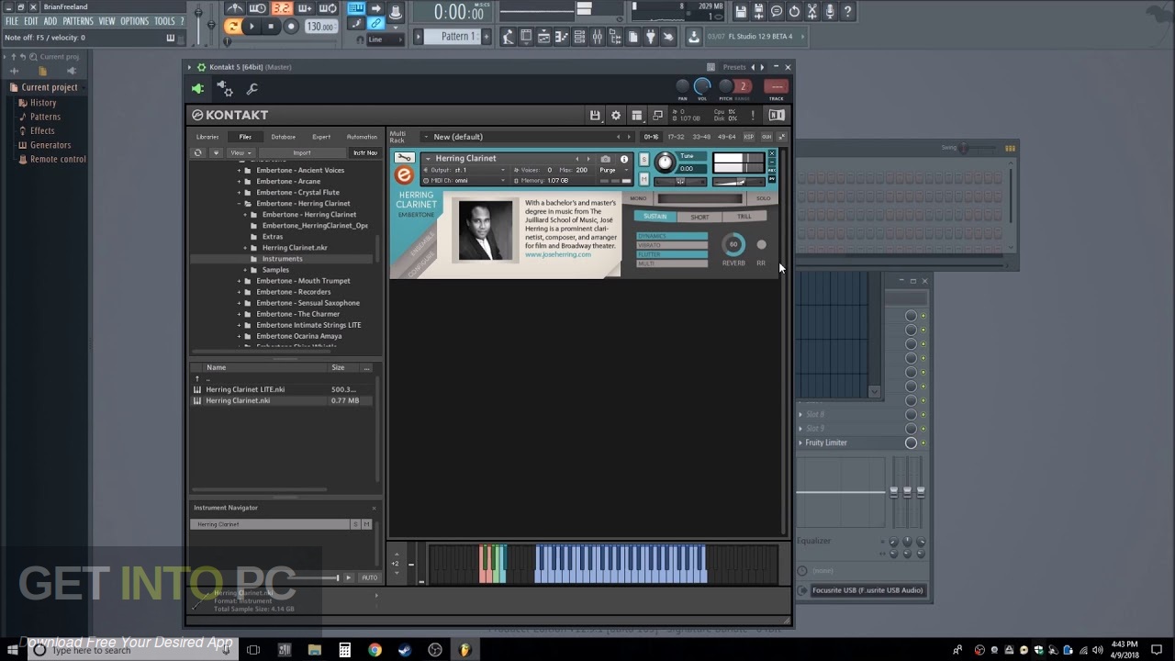Viewport: 1175px width, 661px height.
Task: Open FL Studio mixer toolbar icon
Action: (598, 37)
